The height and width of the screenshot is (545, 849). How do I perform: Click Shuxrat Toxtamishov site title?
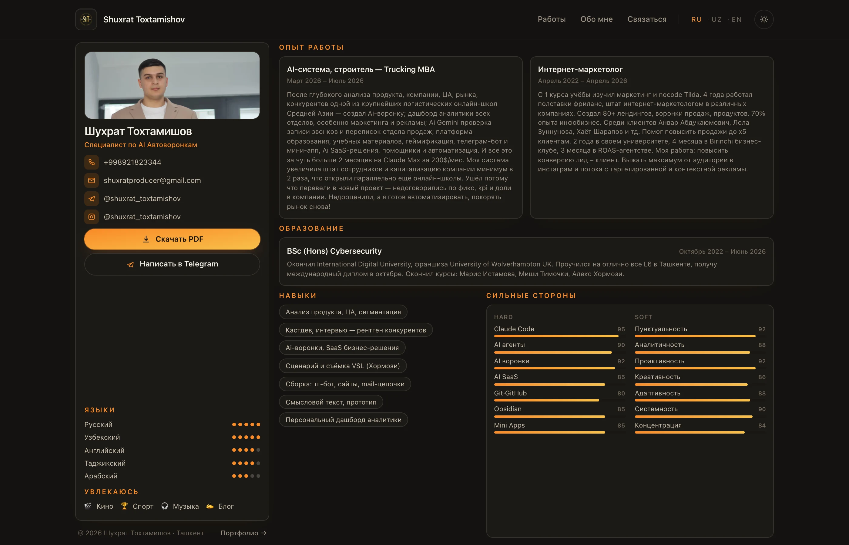[x=144, y=19]
